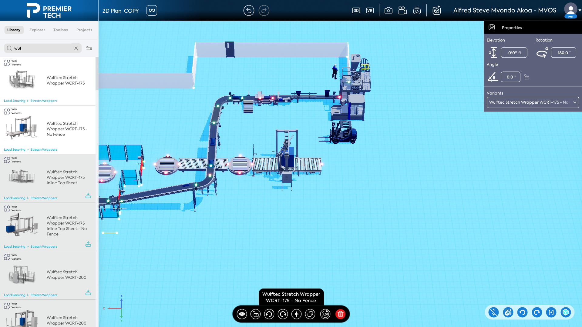Click With Variants icon on WCRT-175 card
Image resolution: width=582 pixels, height=327 pixels.
coord(7,63)
